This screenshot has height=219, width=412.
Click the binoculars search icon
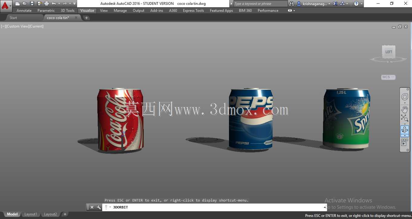(292, 4)
